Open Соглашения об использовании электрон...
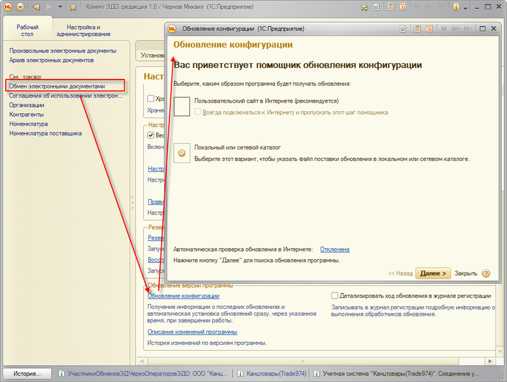The image size is (507, 382). 66,95
